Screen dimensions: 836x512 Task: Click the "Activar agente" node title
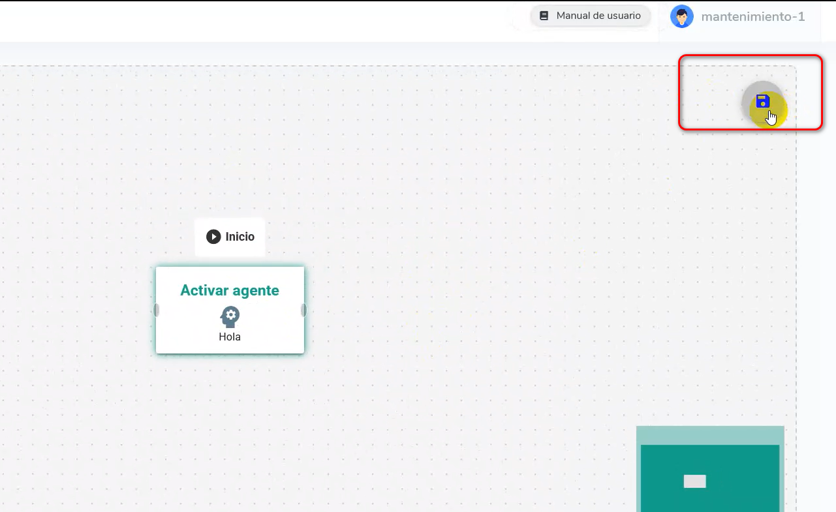[x=230, y=290]
